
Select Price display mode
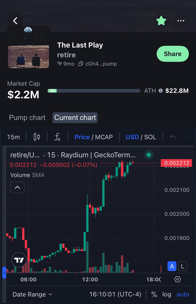82,137
